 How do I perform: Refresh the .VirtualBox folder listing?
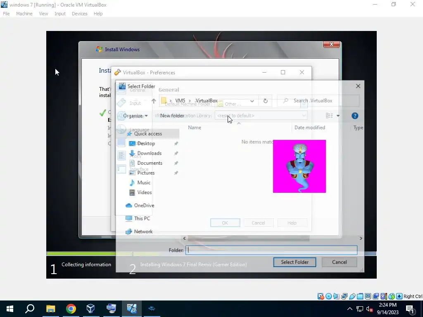pos(266,101)
